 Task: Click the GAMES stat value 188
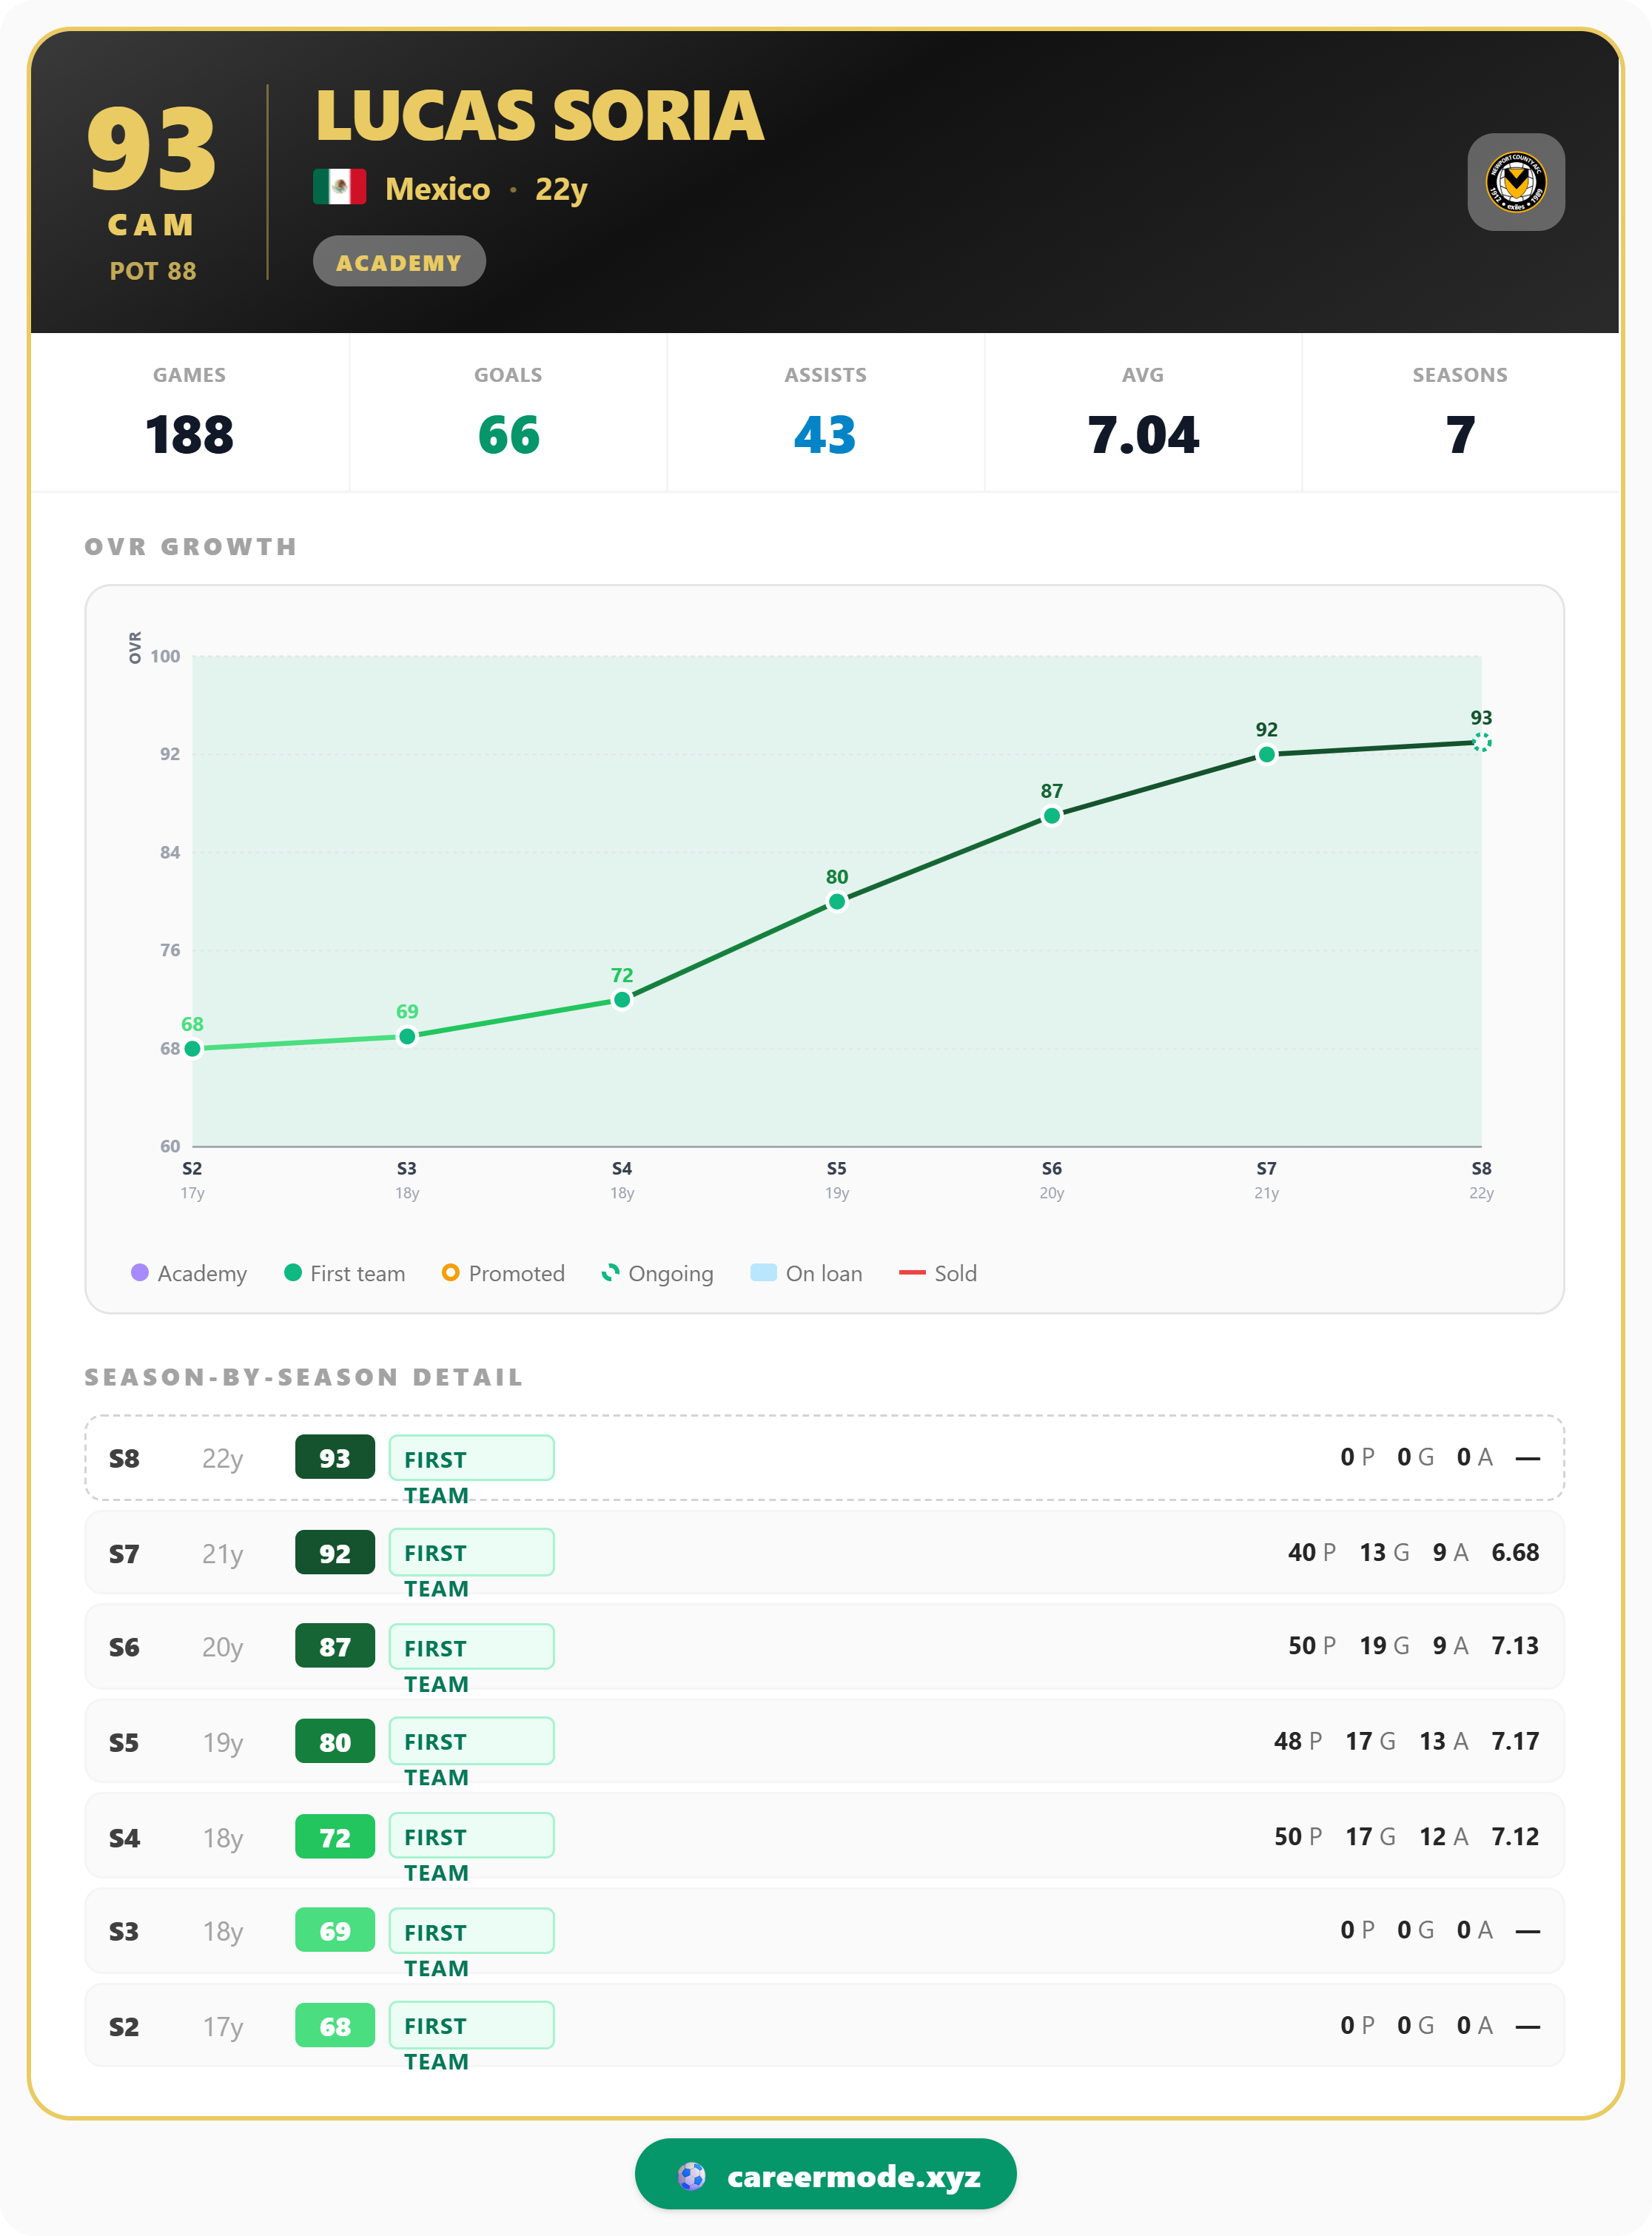click(x=189, y=435)
